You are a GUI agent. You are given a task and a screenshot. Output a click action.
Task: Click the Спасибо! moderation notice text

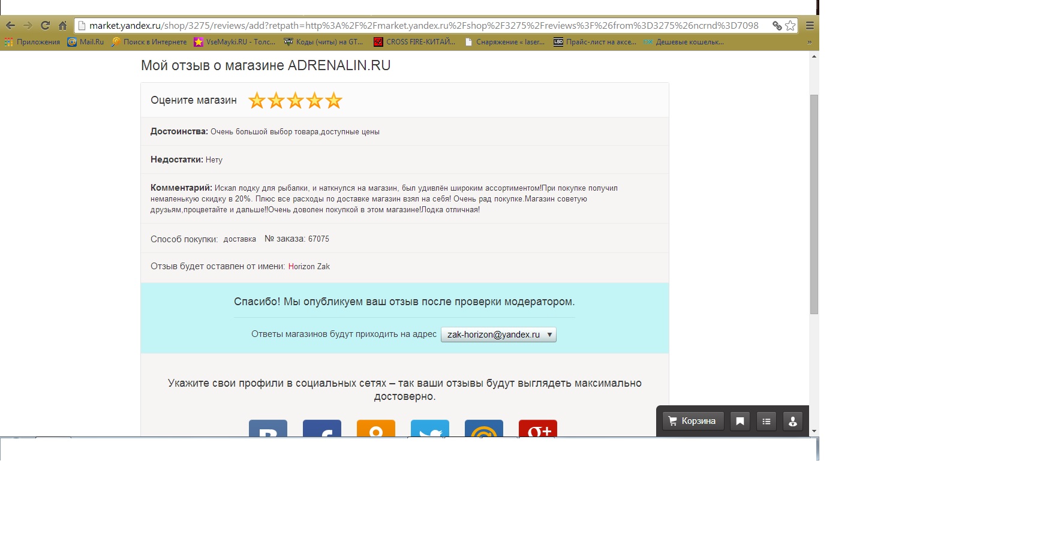pos(404,302)
